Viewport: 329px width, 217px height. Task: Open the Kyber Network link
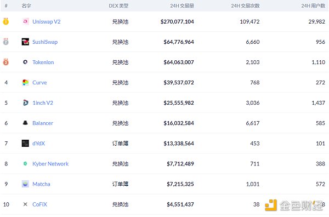(x=50, y=164)
